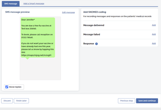Add SNOMED code for Response
161x110 pixels.
[x=154, y=43]
